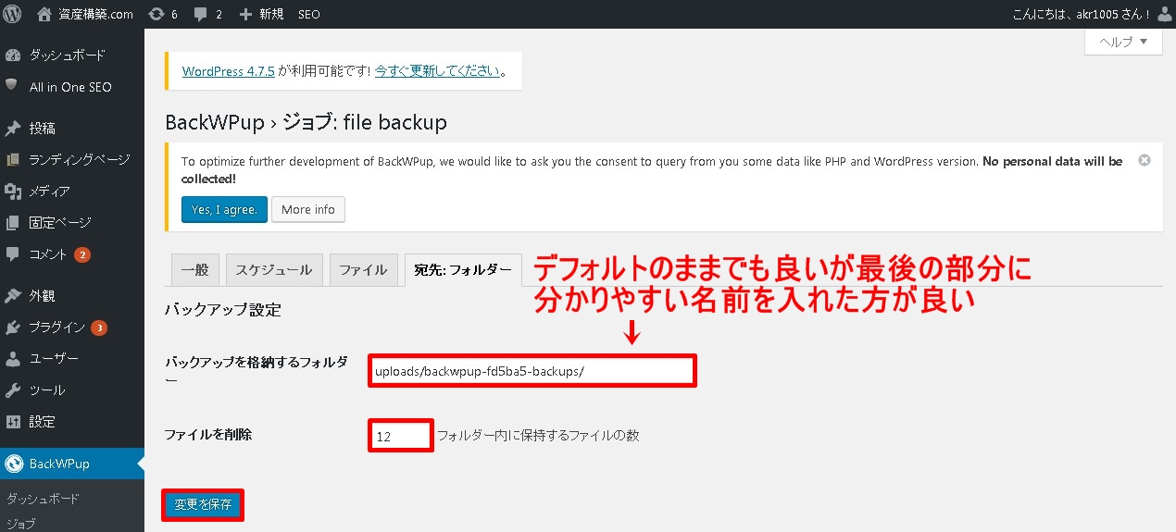Screen dimensions: 1176x532
Task: Click the 固定ページ pages icon
Action: coord(13,222)
